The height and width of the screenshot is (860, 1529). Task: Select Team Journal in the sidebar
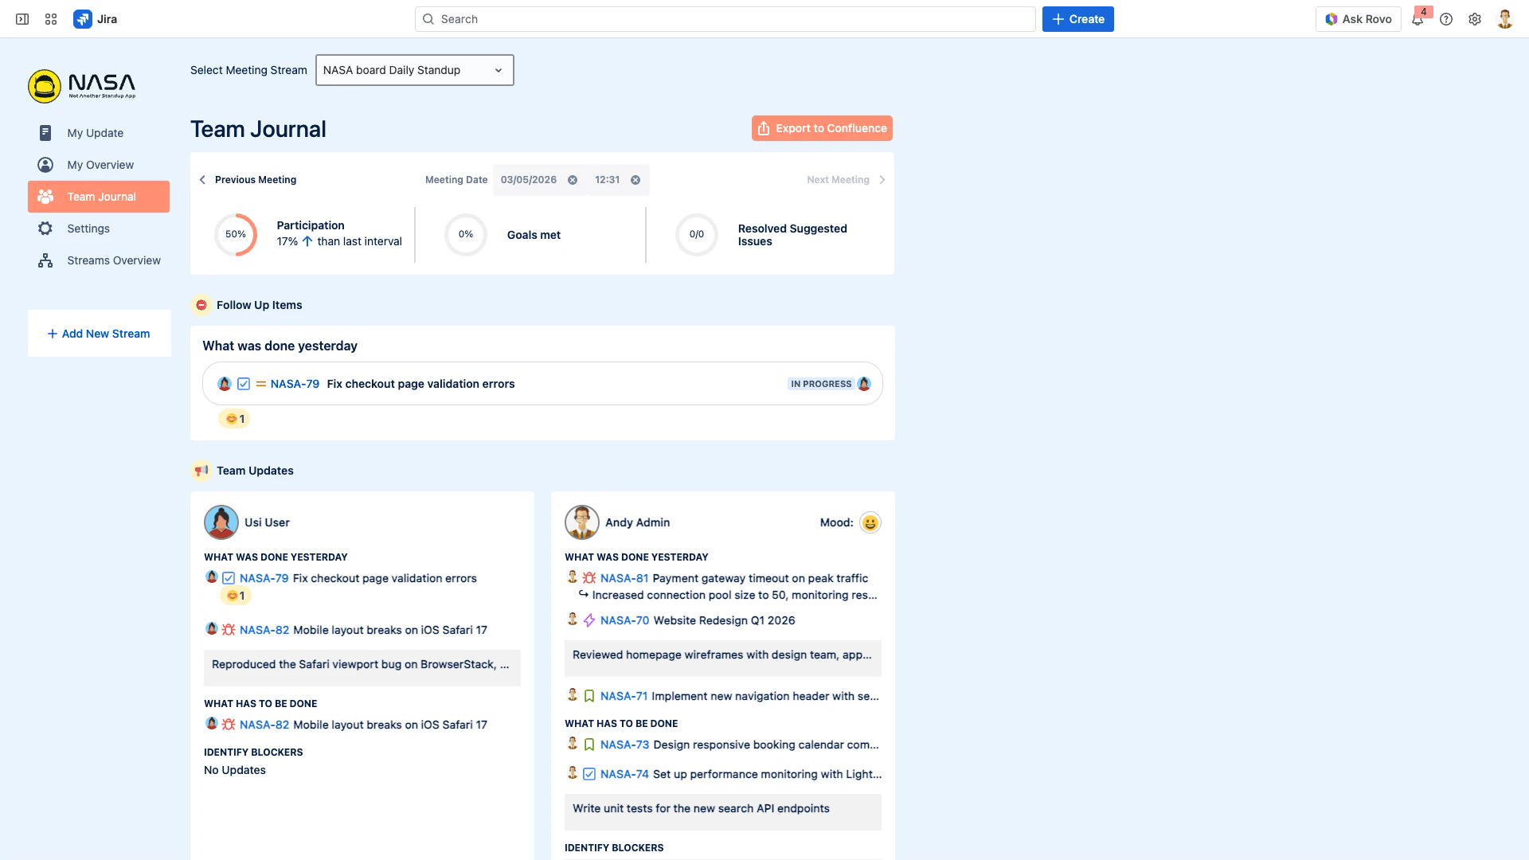coord(98,197)
